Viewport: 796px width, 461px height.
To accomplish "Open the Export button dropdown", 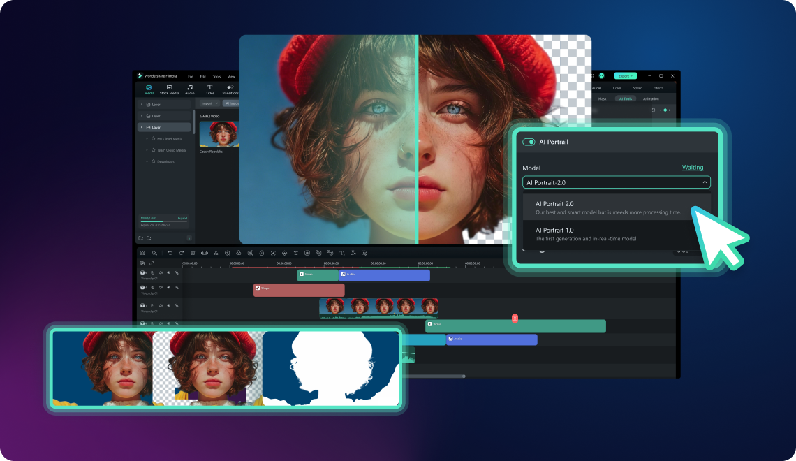I will tap(626, 75).
